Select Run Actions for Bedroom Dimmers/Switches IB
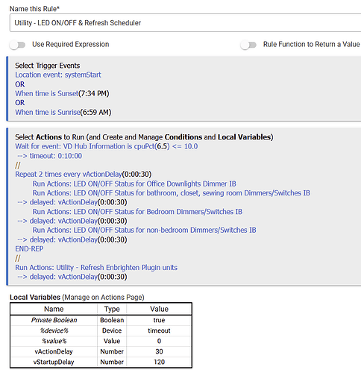Viewport: 361px width, 373px height. pos(137,212)
